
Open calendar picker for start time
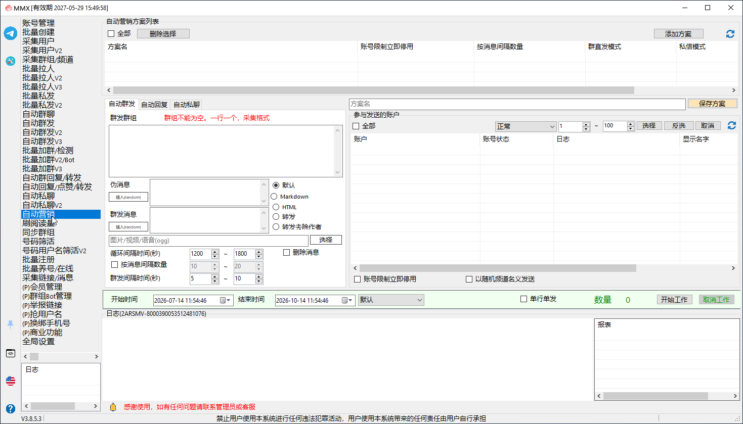[225, 300]
